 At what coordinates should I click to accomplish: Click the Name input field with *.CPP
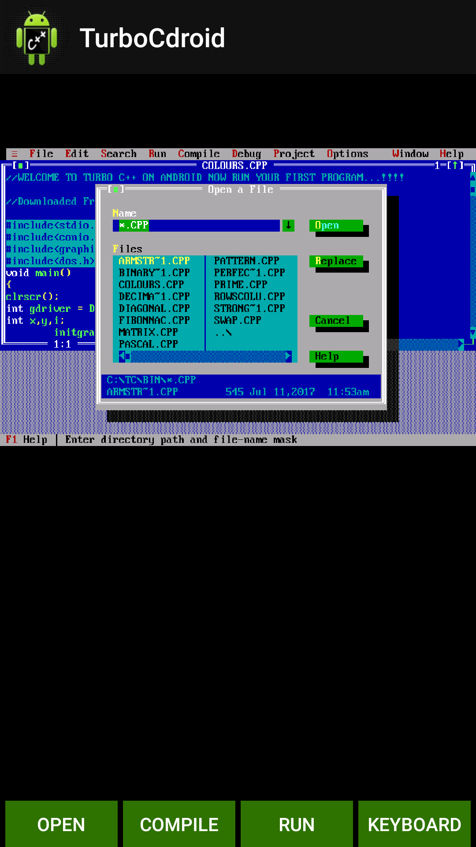196,225
